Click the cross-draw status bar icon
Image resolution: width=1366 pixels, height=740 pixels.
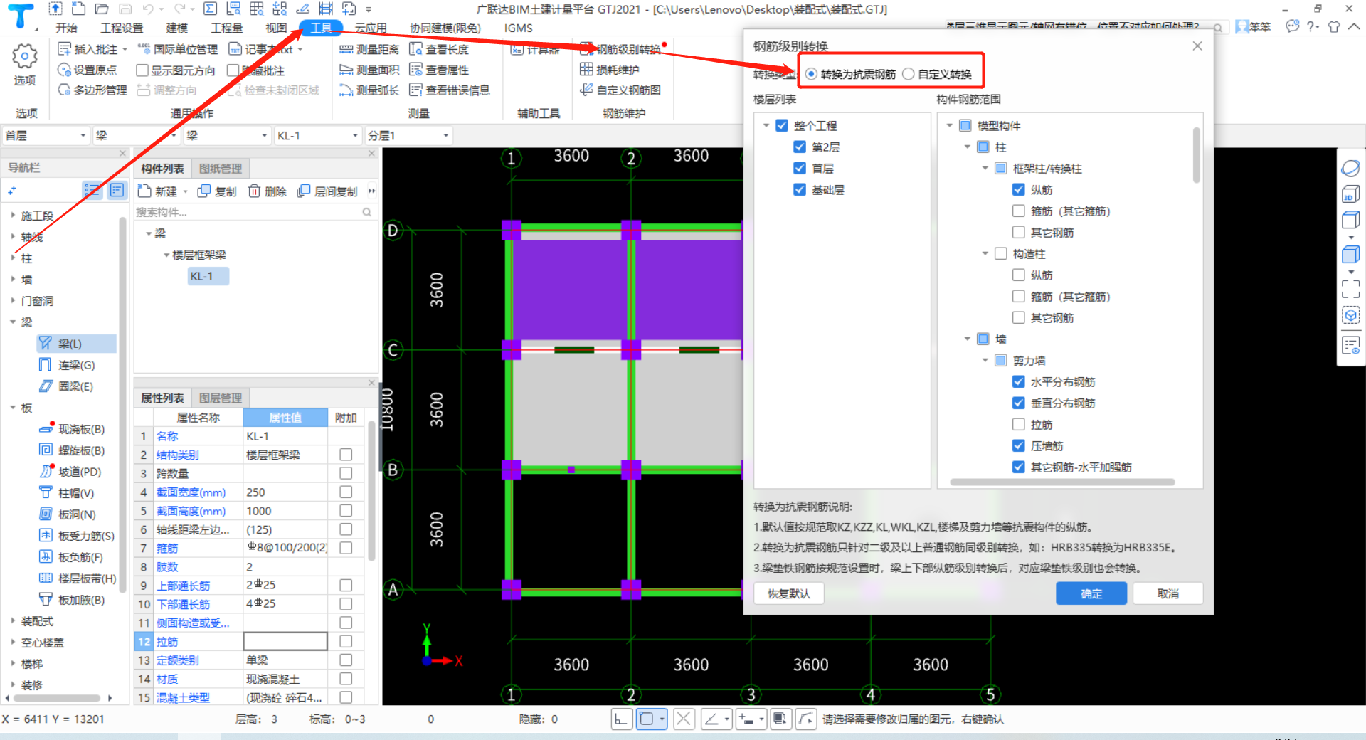click(x=684, y=719)
